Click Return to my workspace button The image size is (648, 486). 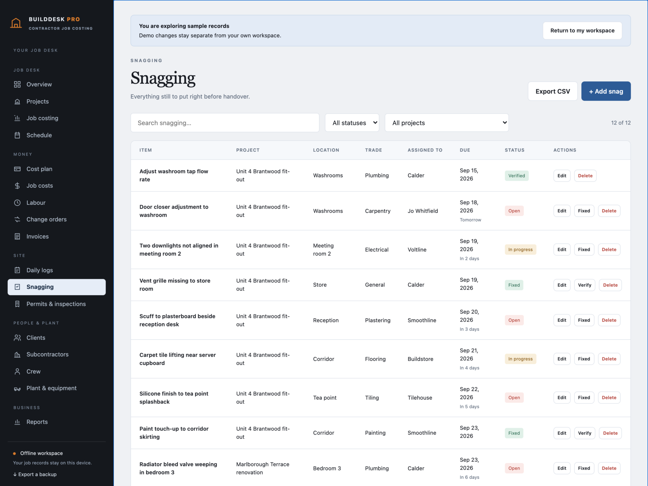582,31
